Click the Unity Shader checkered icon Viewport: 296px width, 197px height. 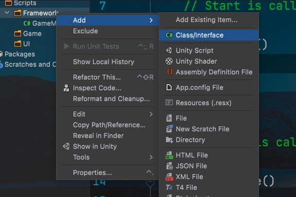169,61
